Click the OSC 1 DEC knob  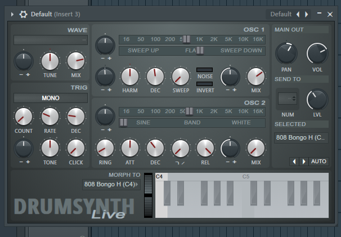point(155,77)
